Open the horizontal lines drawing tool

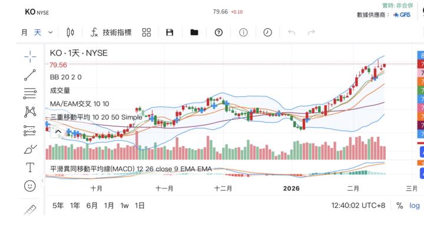[x=30, y=93]
